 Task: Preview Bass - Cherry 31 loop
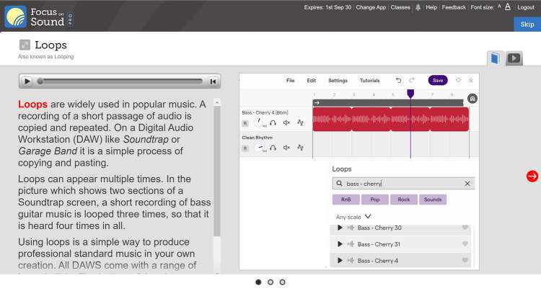click(340, 244)
